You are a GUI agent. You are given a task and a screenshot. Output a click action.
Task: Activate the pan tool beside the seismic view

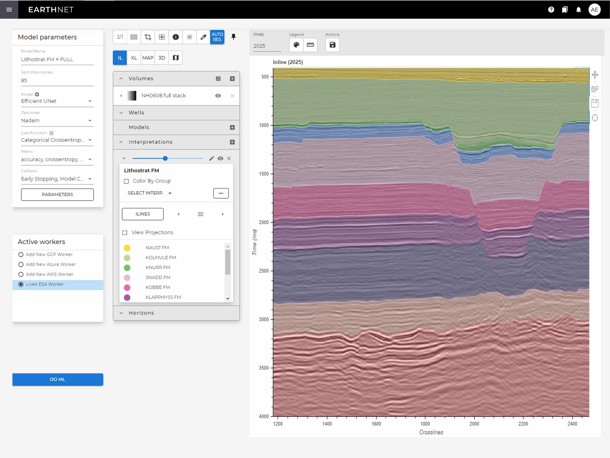pos(595,75)
